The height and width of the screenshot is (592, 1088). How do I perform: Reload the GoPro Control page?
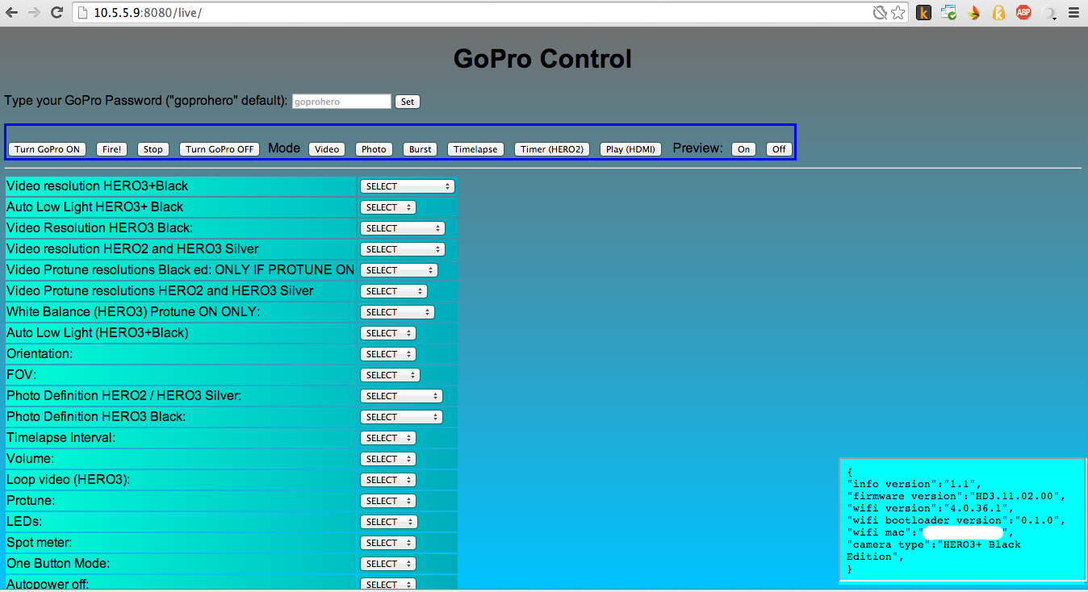point(56,13)
